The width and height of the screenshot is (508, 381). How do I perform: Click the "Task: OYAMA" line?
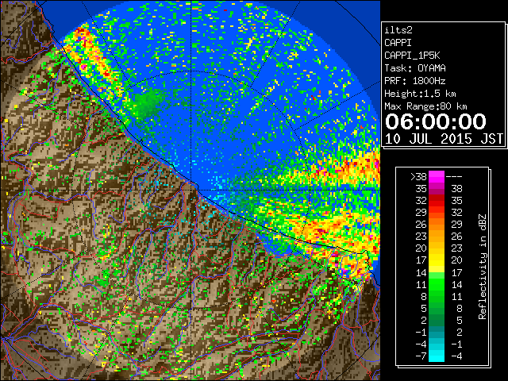415,68
